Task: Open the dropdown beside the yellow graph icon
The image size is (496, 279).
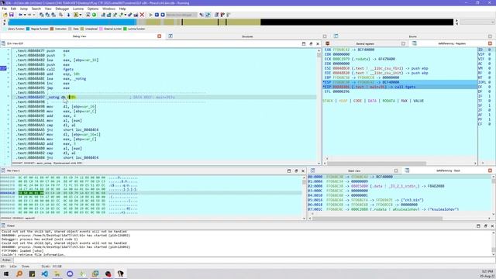Action: point(81,15)
